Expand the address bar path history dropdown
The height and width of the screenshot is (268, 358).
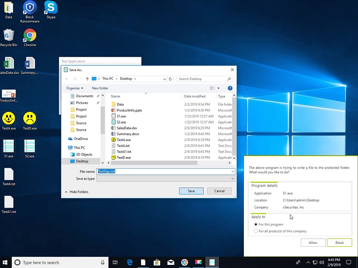point(164,79)
